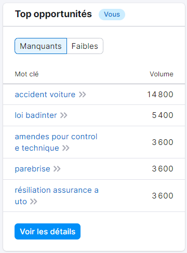The width and height of the screenshot is (187, 253).
Task: Open the loi badinter keyword link
Action: [36, 115]
